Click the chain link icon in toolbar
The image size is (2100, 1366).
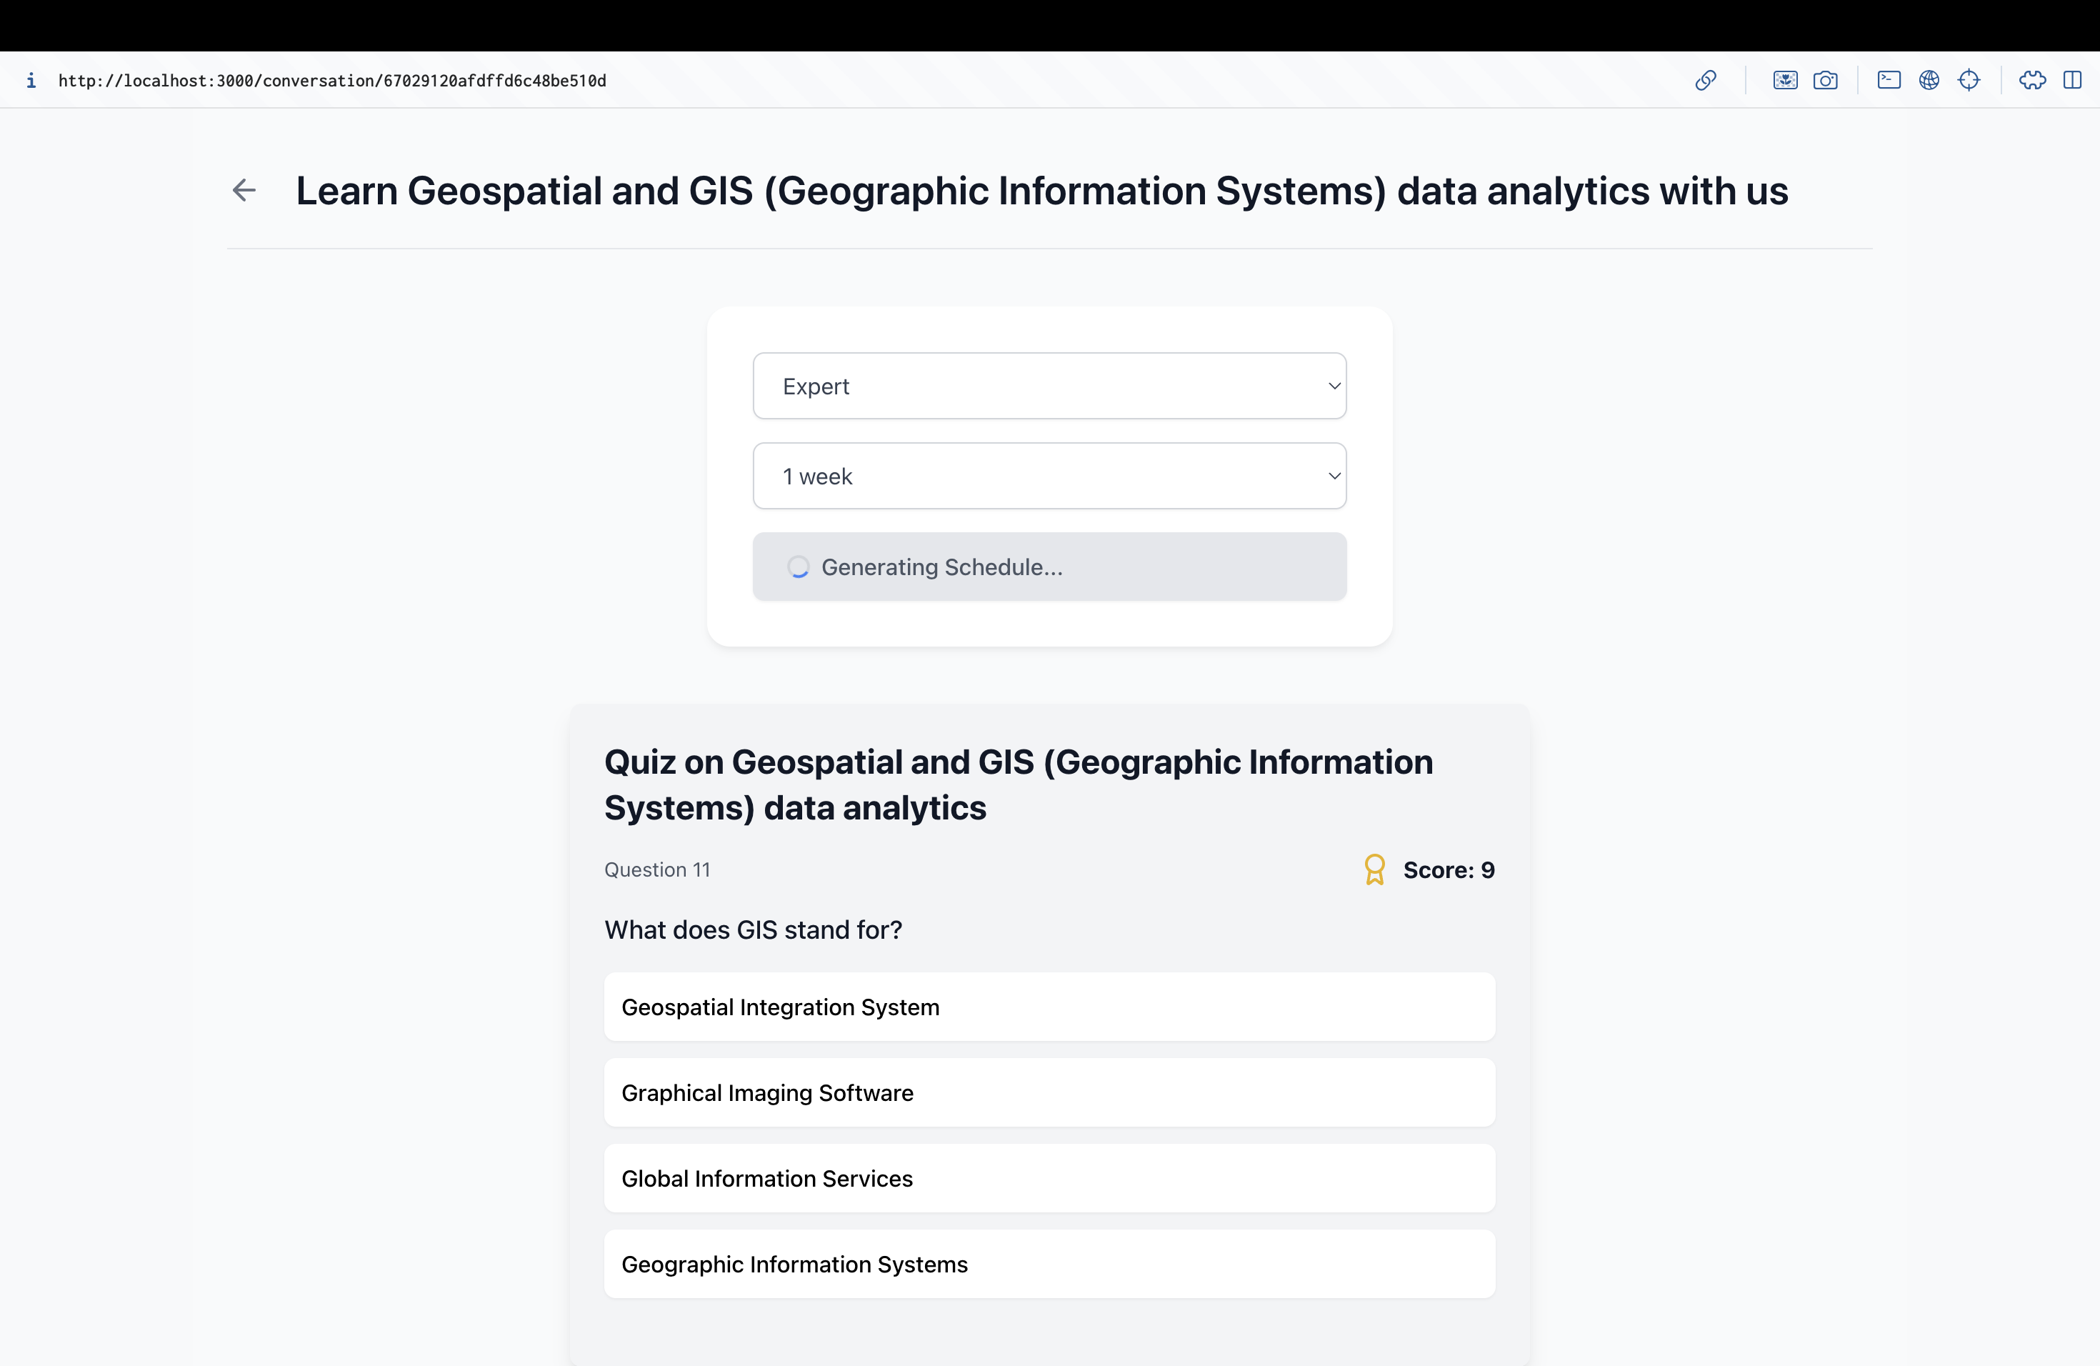pyautogui.click(x=1705, y=80)
